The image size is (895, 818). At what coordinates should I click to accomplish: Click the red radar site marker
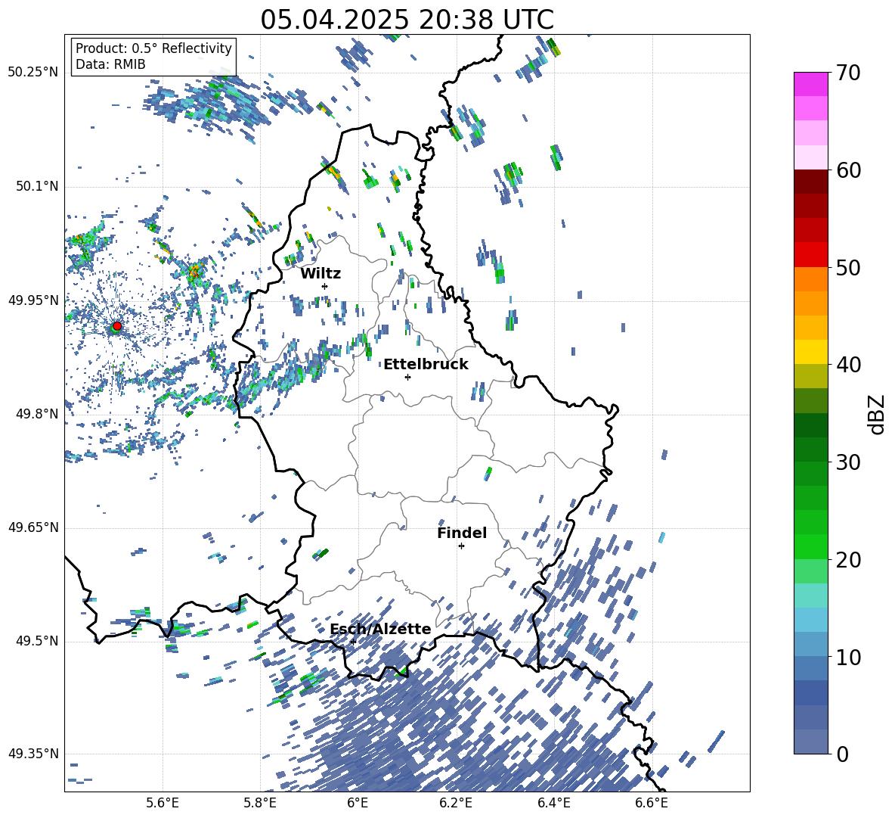[x=117, y=326]
